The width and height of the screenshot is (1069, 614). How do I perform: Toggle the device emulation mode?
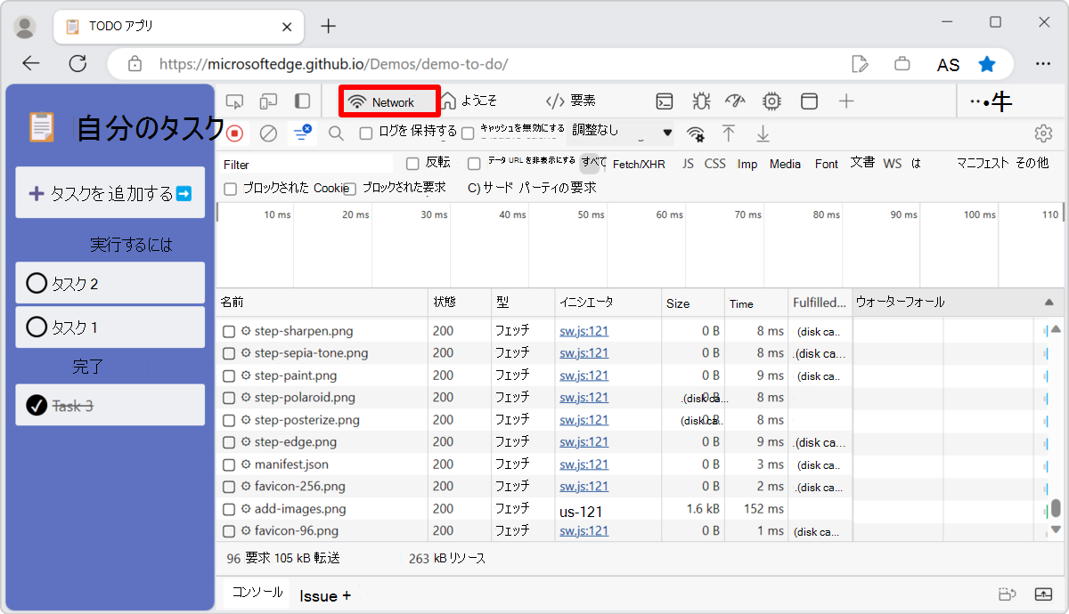pyautogui.click(x=269, y=101)
